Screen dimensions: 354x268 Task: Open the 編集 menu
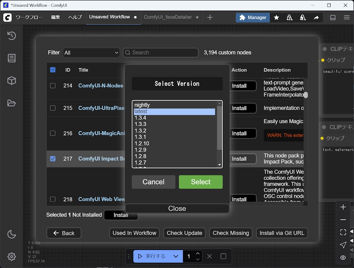(x=56, y=17)
